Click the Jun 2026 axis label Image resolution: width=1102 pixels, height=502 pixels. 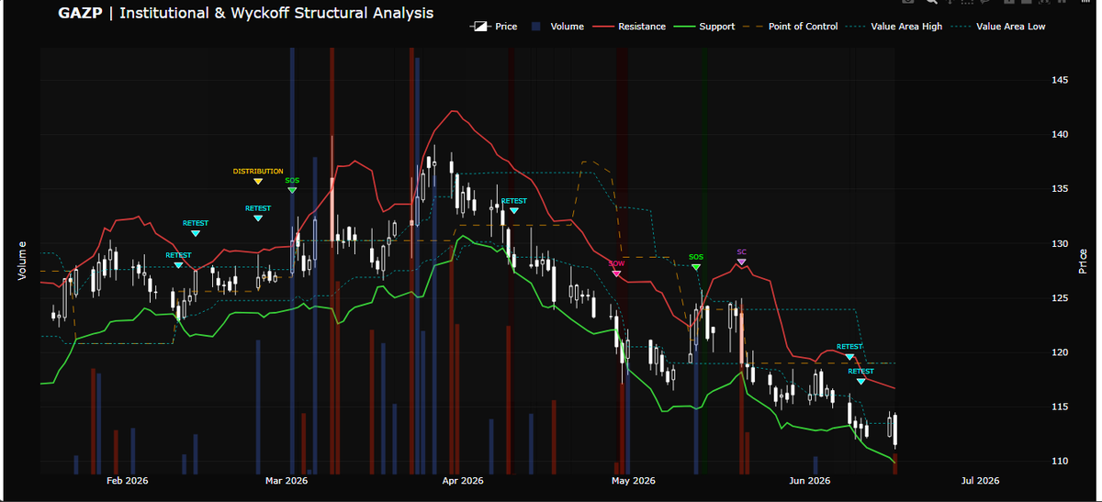point(810,480)
